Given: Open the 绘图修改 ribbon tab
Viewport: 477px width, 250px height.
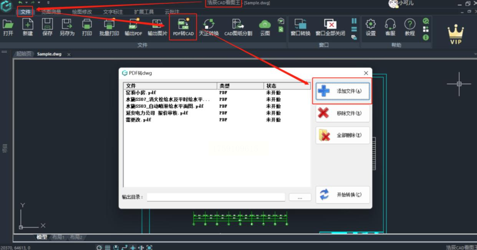Looking at the screenshot, I should [x=82, y=12].
